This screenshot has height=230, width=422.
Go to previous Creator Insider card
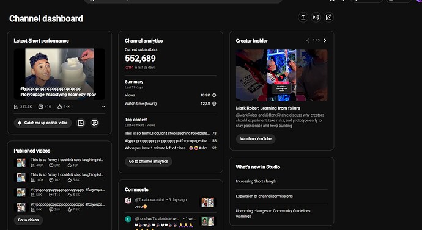308,40
